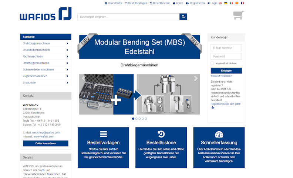Click the magnifier search button
293x178 pixels.
click(x=183, y=17)
